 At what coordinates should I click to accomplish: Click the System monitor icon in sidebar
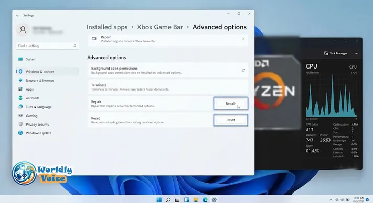[20, 59]
